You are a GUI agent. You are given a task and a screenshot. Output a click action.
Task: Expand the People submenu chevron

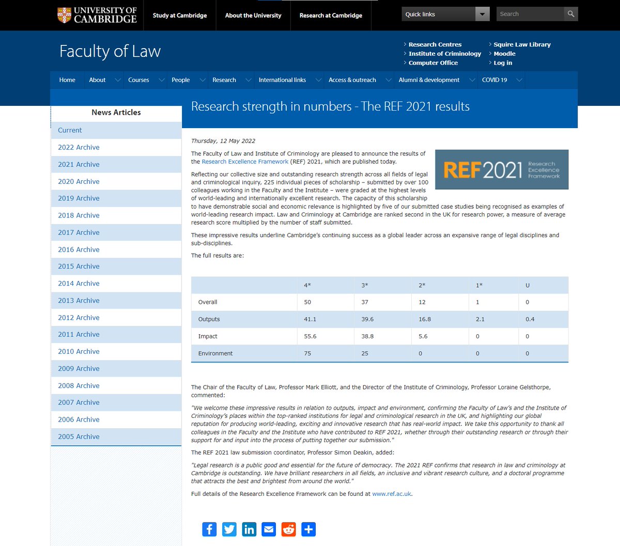[x=203, y=80]
